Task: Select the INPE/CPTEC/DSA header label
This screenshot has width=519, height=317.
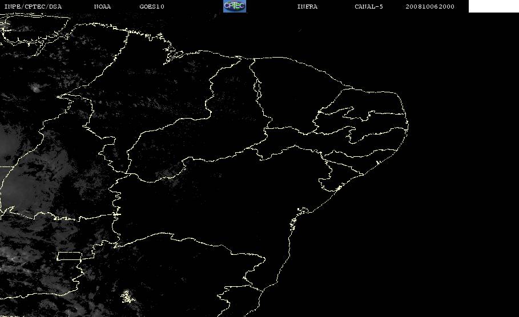Action: [33, 6]
